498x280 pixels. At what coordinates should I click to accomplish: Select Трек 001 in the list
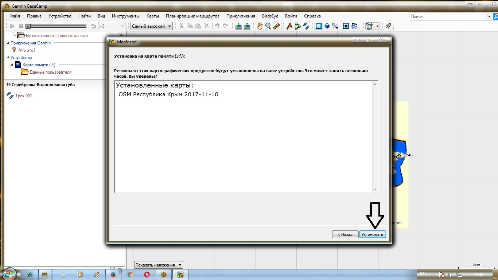tap(24, 96)
